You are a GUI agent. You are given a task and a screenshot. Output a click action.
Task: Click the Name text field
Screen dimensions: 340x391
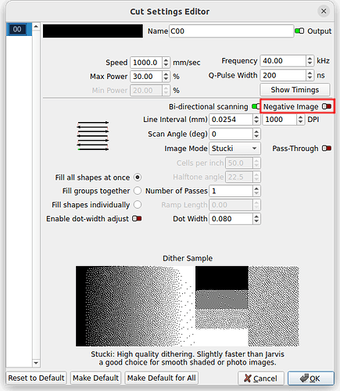(231, 31)
